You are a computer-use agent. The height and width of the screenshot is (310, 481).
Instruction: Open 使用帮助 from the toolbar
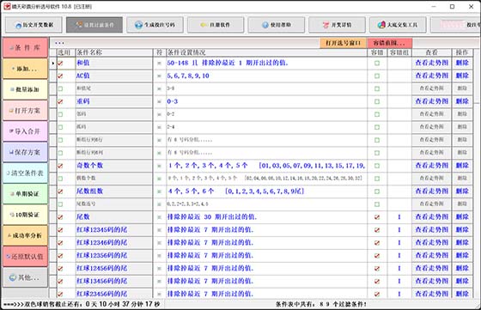click(x=277, y=25)
